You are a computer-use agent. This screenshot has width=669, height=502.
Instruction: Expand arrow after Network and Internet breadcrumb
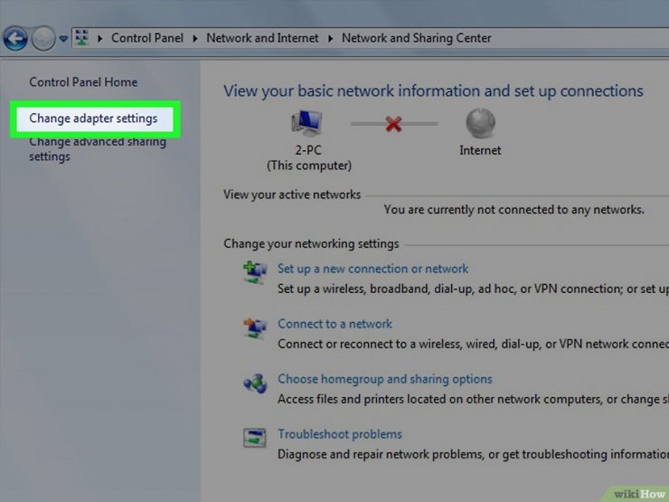click(x=330, y=38)
